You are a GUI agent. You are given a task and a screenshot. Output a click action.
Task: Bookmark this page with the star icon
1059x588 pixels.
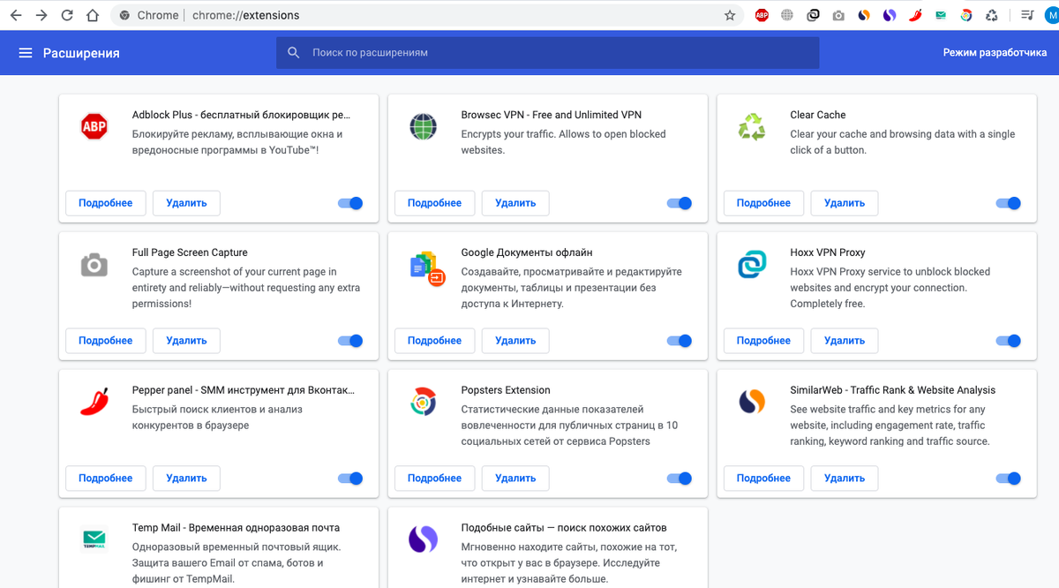tap(730, 15)
